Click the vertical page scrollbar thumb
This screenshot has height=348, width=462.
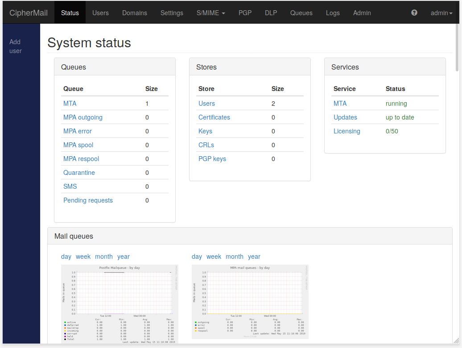(x=457, y=47)
